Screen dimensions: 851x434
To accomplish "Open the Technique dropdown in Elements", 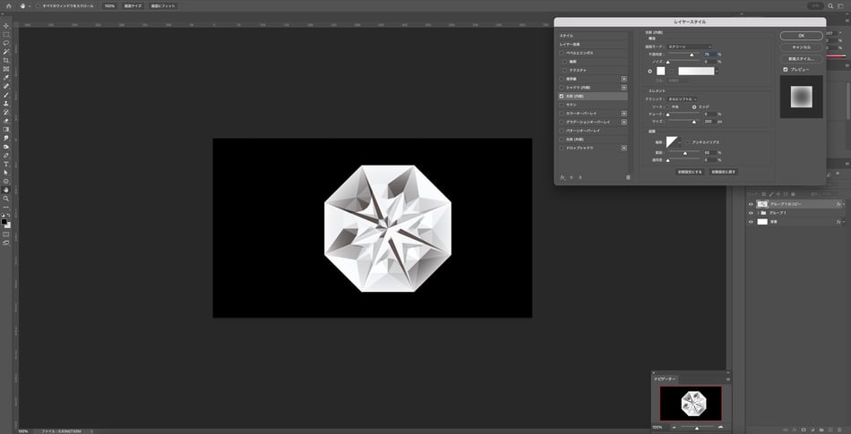I will (683, 98).
